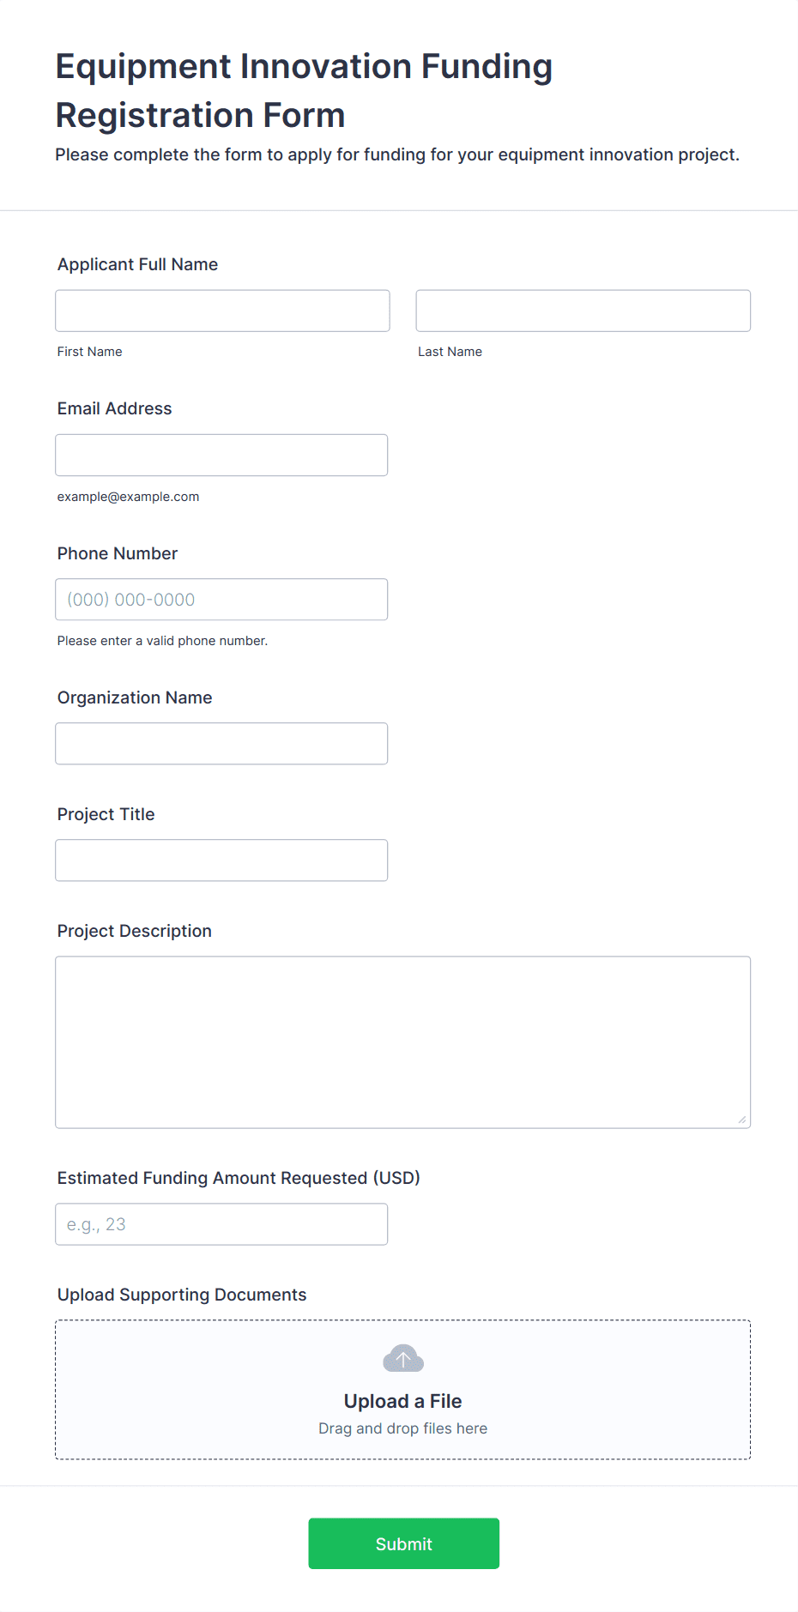Click the cloud upload icon

pos(402,1359)
